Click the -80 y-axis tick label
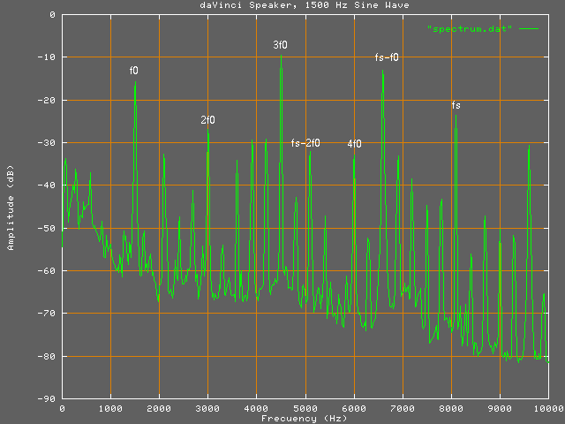This screenshot has width=565, height=424. pos(47,356)
